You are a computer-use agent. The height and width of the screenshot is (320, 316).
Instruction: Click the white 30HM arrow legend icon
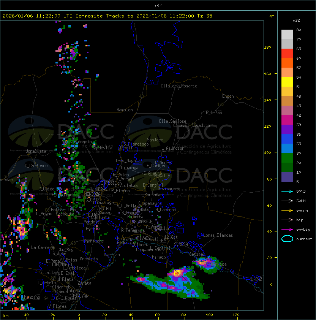(x=287, y=201)
